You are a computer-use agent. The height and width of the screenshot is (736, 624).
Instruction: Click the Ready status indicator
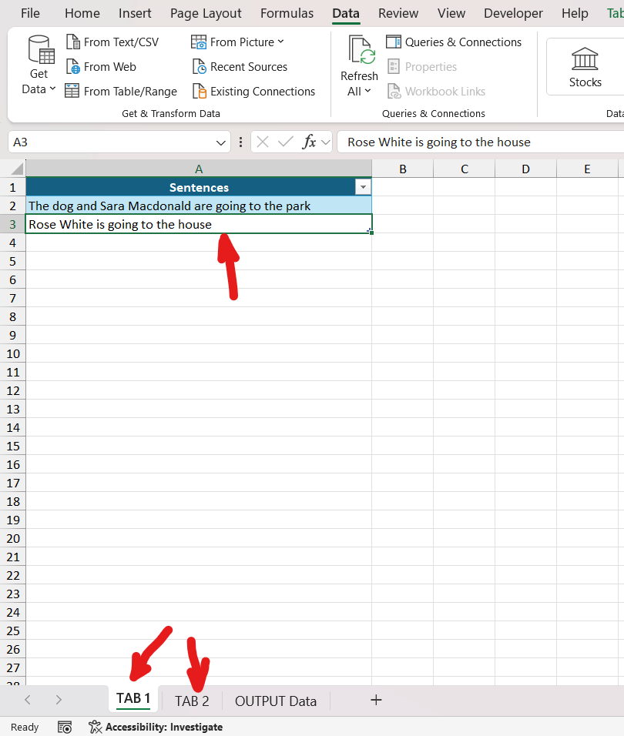(25, 727)
